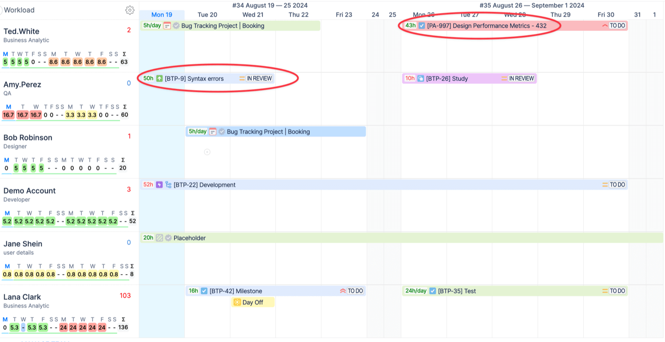665x342 pixels.
Task: Click the checkbox icon on the BTP-35 Test task
Action: click(432, 291)
